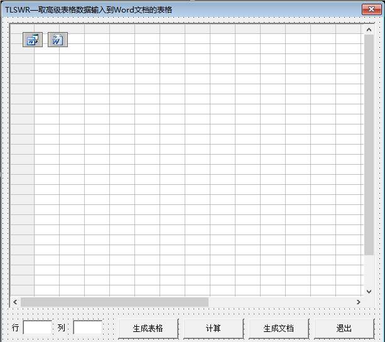Click the vertical scrollbar down arrow
The image size is (385, 342).
point(369,291)
